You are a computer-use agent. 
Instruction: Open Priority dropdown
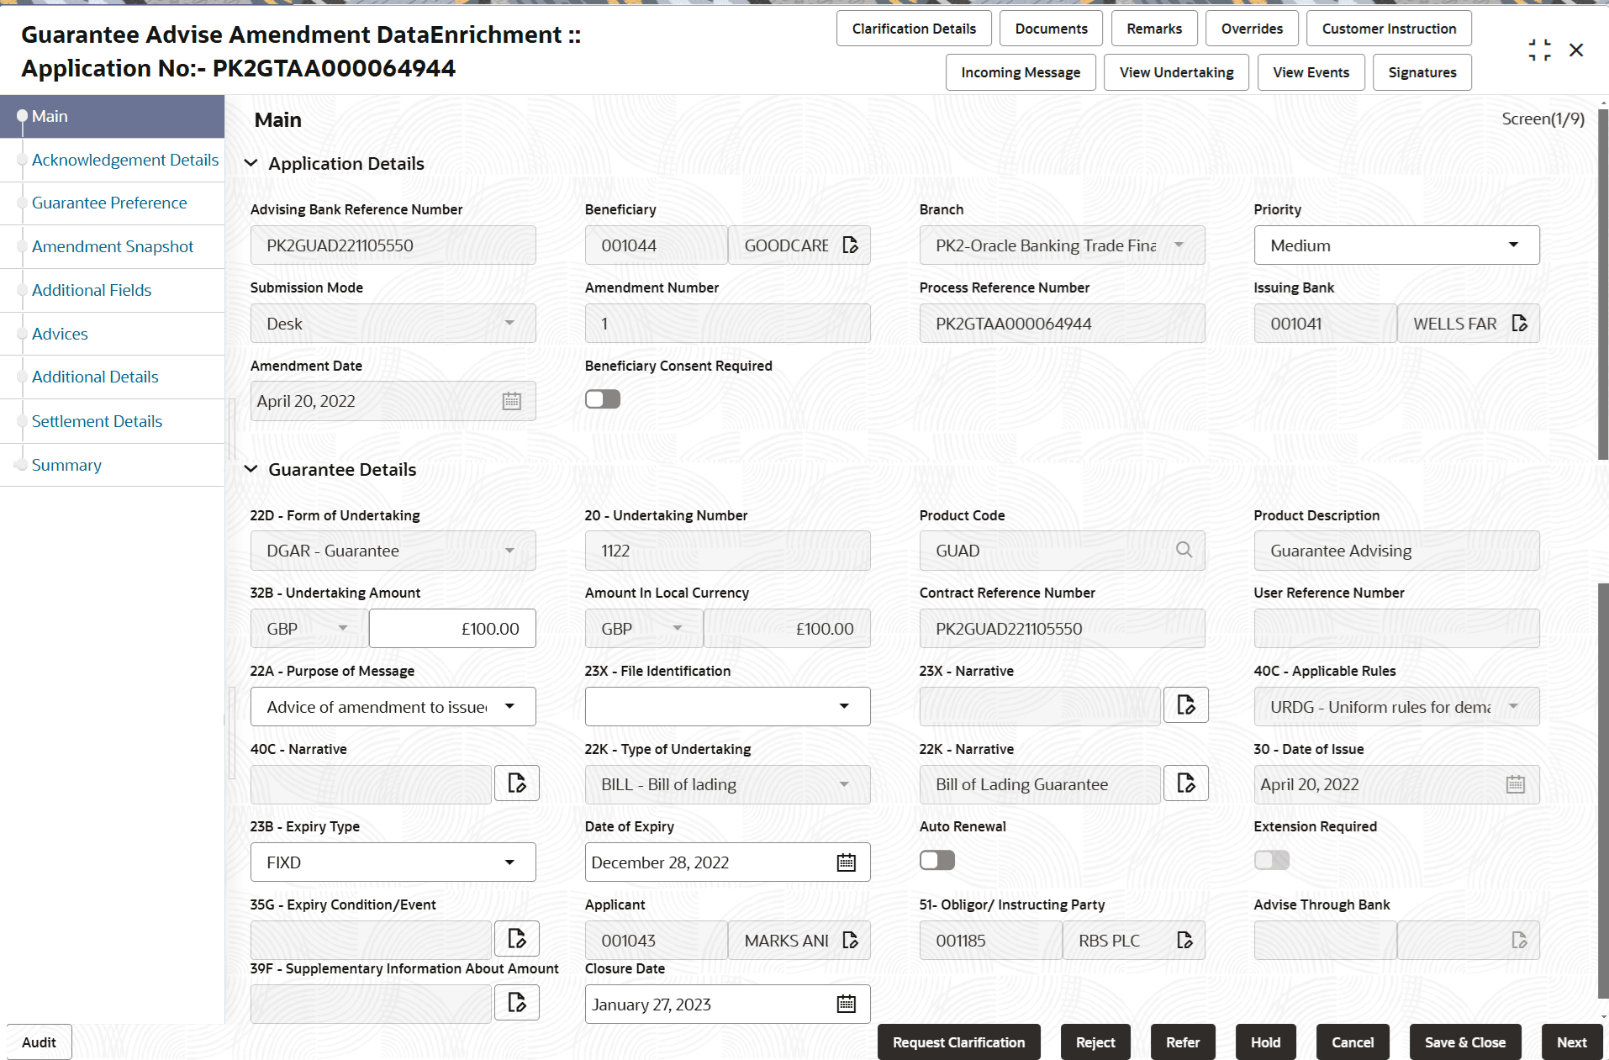1397,245
